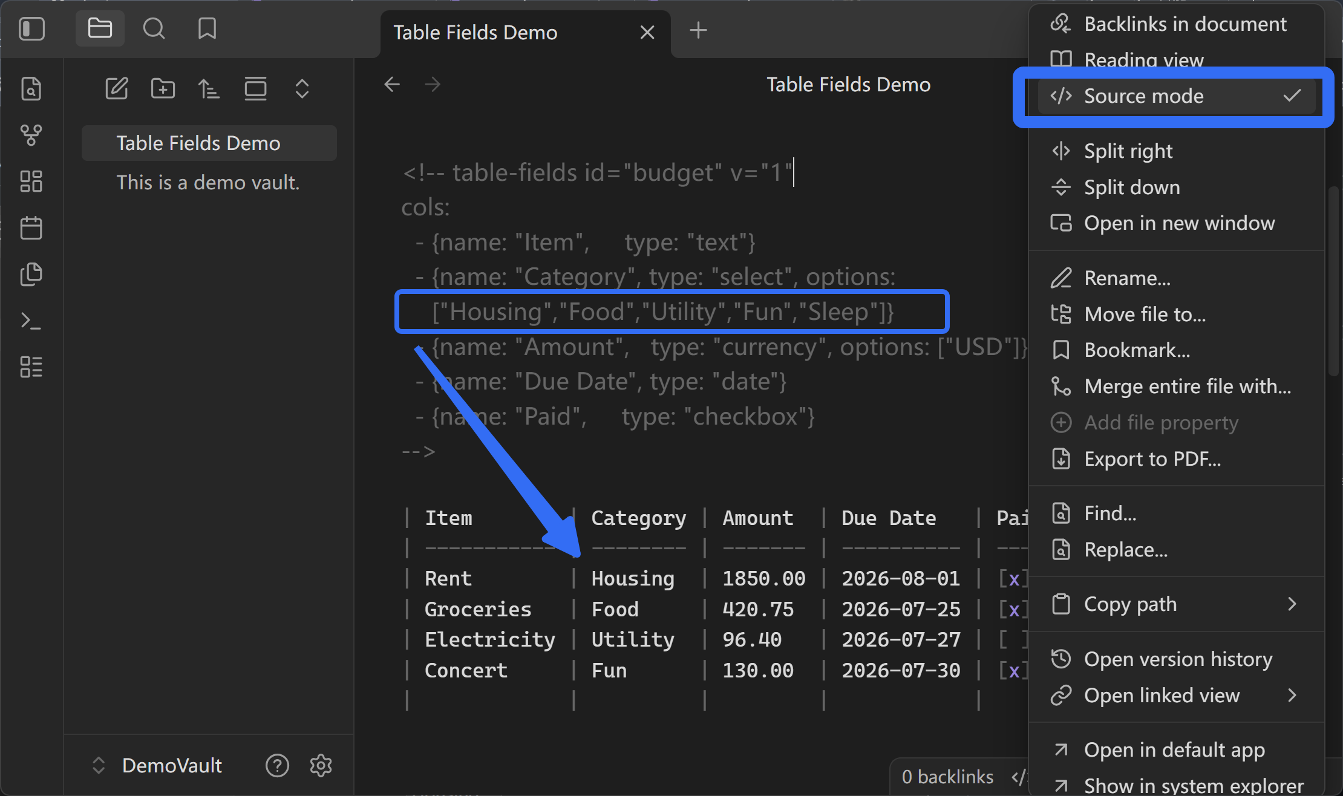Choose Split right

click(x=1176, y=151)
